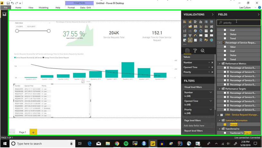Pick the KPI visualization
The image size is (262, 148).
pos(212,36)
